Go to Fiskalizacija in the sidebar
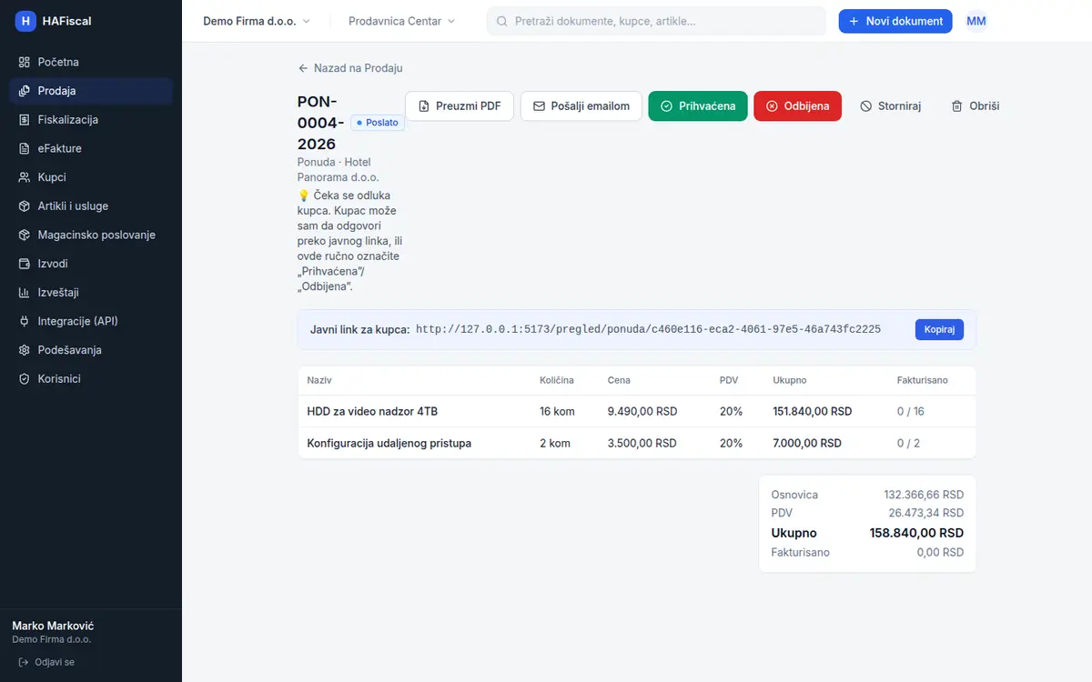 (91, 119)
